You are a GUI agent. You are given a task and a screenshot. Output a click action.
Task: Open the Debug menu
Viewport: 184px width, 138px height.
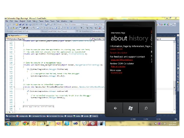(35, 21)
